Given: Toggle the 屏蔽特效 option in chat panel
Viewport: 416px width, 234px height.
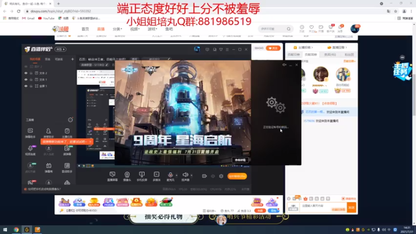Looking at the screenshot, I should click(x=349, y=199).
